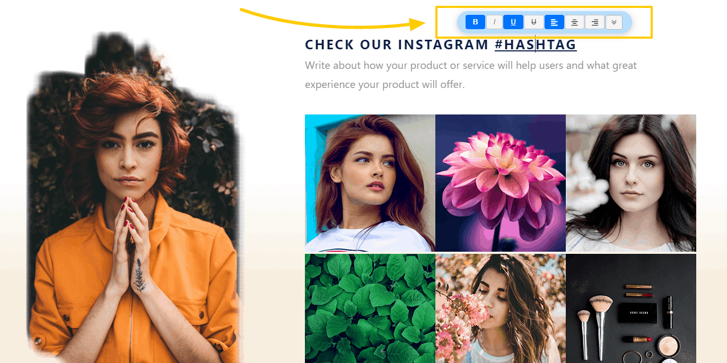Expand more formatting options chevron
Screen dimensions: 727x363
click(x=614, y=22)
